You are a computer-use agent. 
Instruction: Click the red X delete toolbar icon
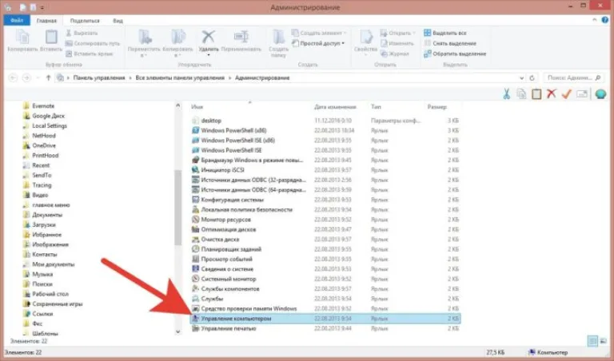click(552, 94)
